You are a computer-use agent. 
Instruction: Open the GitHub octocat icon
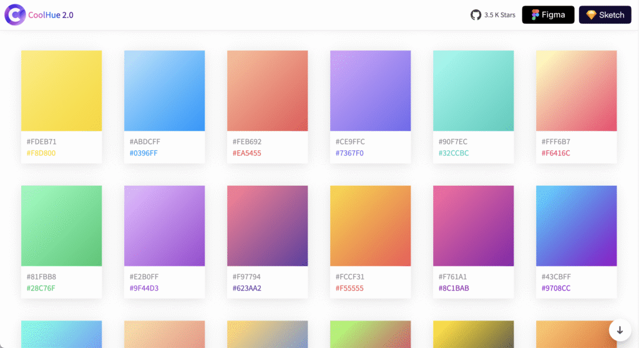pyautogui.click(x=476, y=15)
